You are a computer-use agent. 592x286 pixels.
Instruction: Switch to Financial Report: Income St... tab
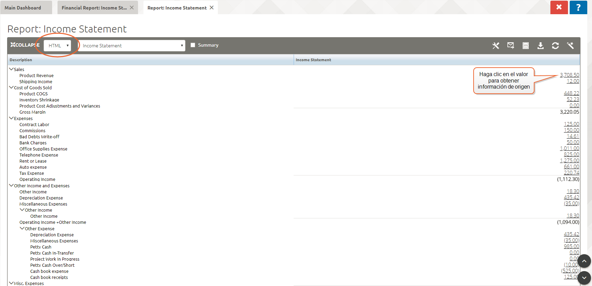point(94,8)
